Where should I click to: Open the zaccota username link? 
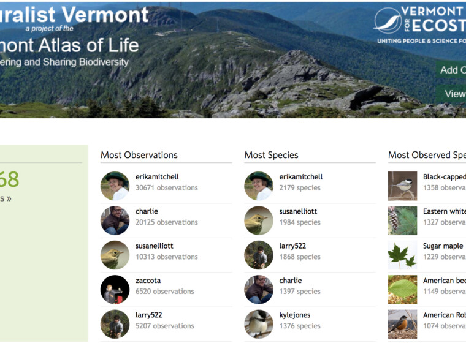(148, 281)
